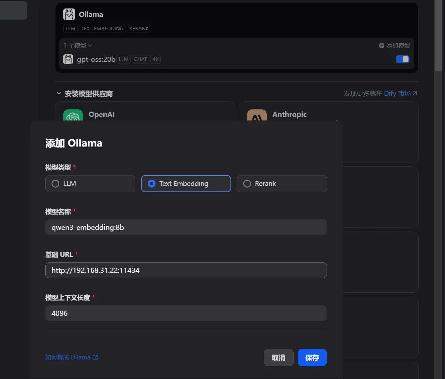Click the plus icon beside 添加模型
This screenshot has width=445, height=379.
[381, 46]
